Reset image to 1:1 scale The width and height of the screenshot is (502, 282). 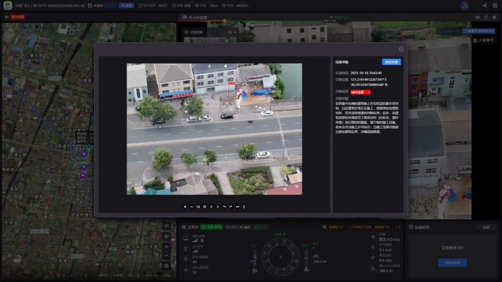pyautogui.click(x=198, y=207)
